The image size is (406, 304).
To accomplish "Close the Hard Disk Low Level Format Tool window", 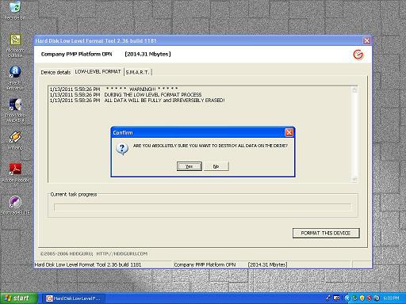I will 366,40.
